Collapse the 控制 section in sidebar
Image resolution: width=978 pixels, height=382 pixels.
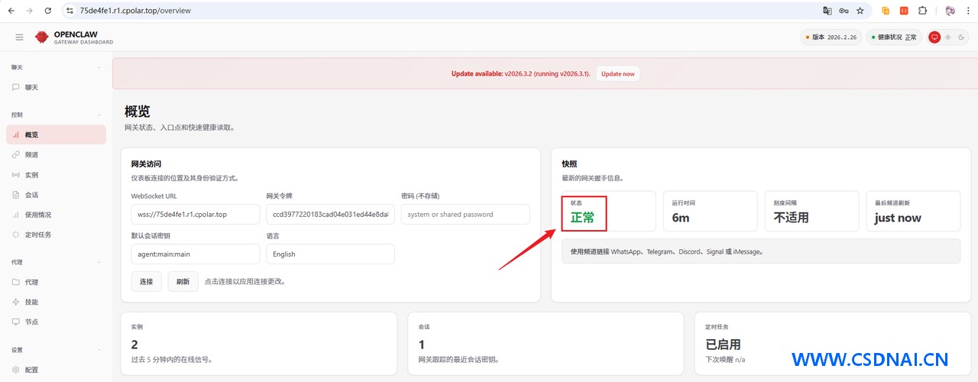[99, 115]
